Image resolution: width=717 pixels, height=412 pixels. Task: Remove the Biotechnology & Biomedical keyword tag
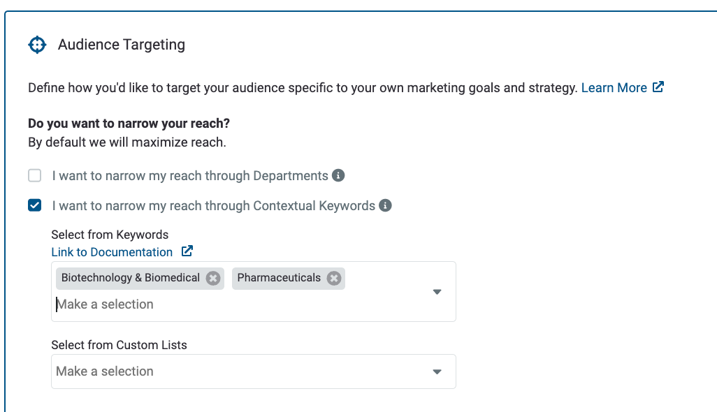(212, 278)
